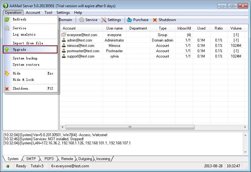Sort by the Inbox/All column header
The width and height of the screenshot is (251, 172).
tap(184, 28)
